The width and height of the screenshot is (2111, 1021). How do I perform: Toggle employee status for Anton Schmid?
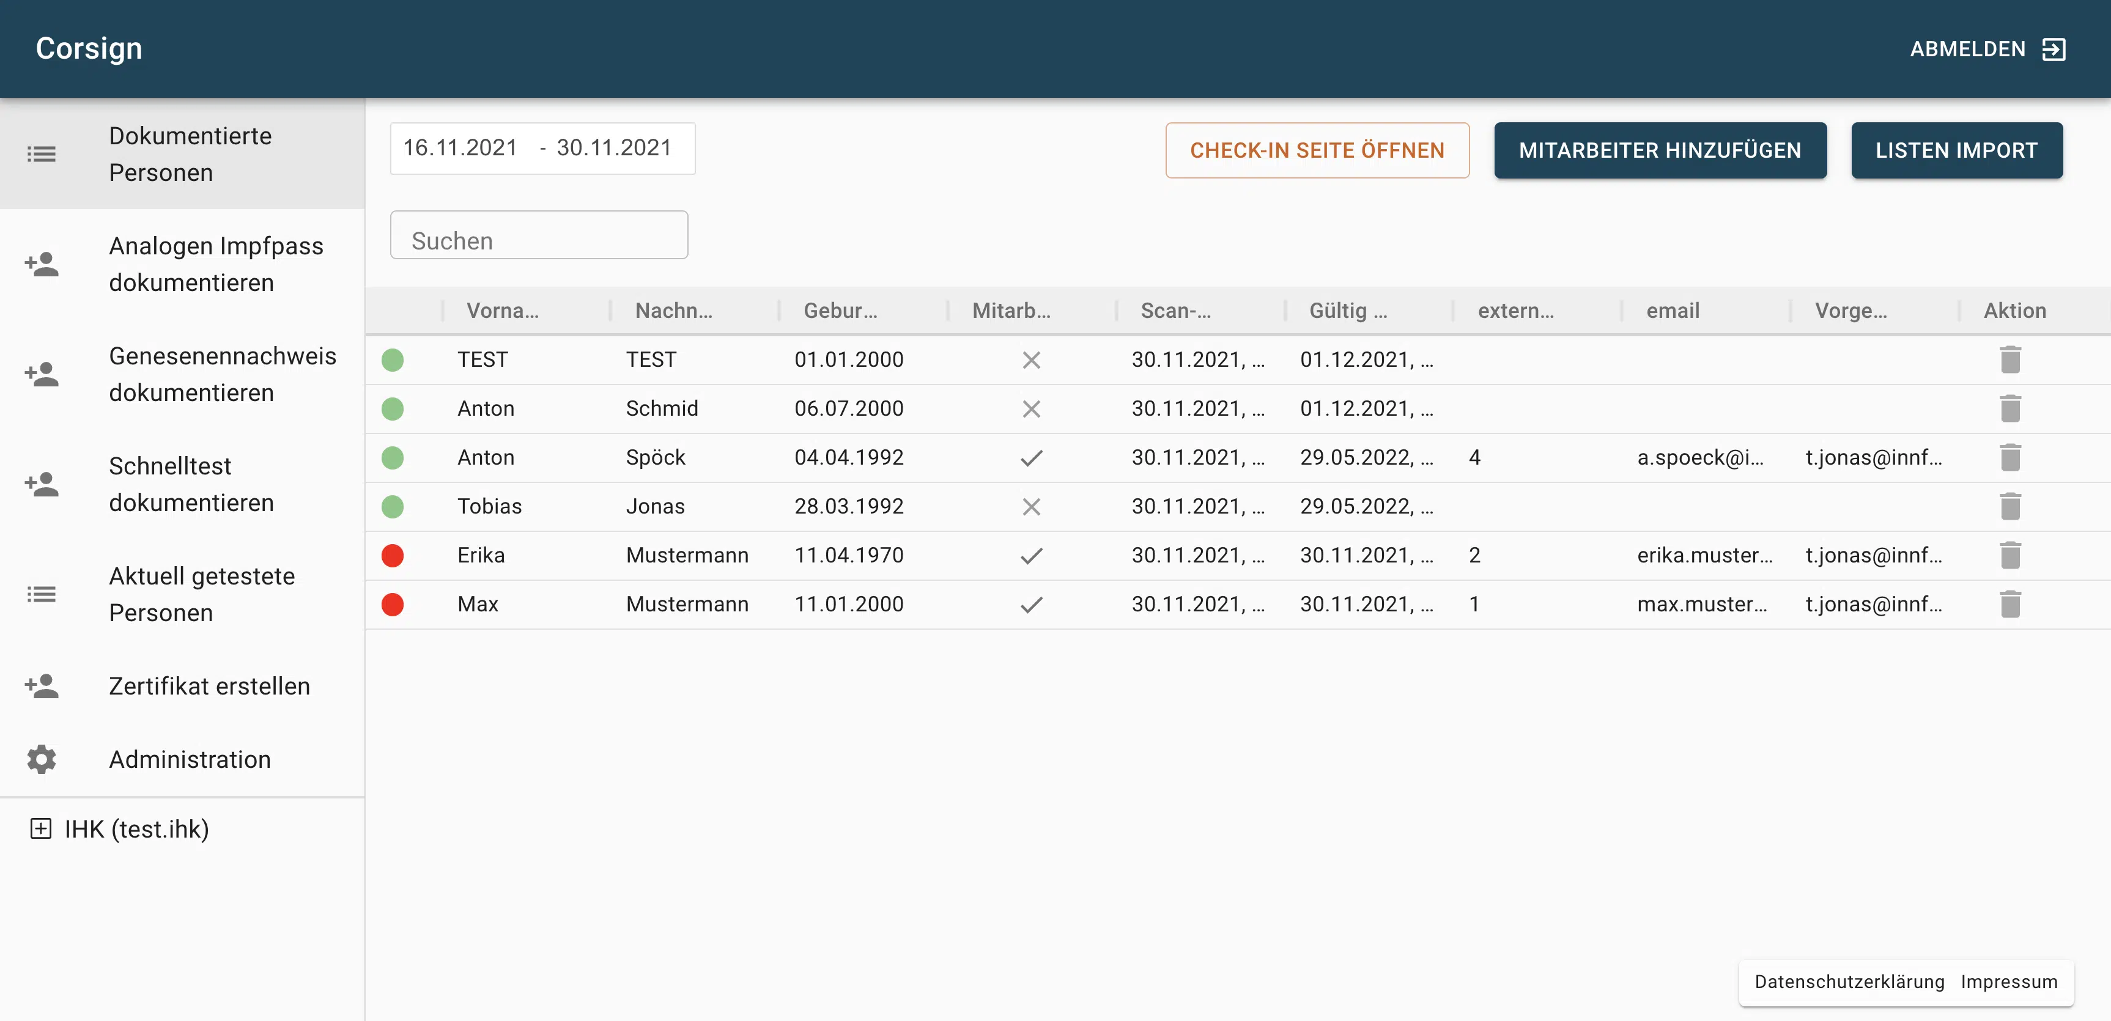[x=1031, y=408]
